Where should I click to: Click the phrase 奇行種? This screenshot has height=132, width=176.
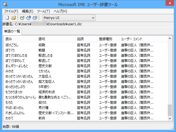(x=43, y=108)
